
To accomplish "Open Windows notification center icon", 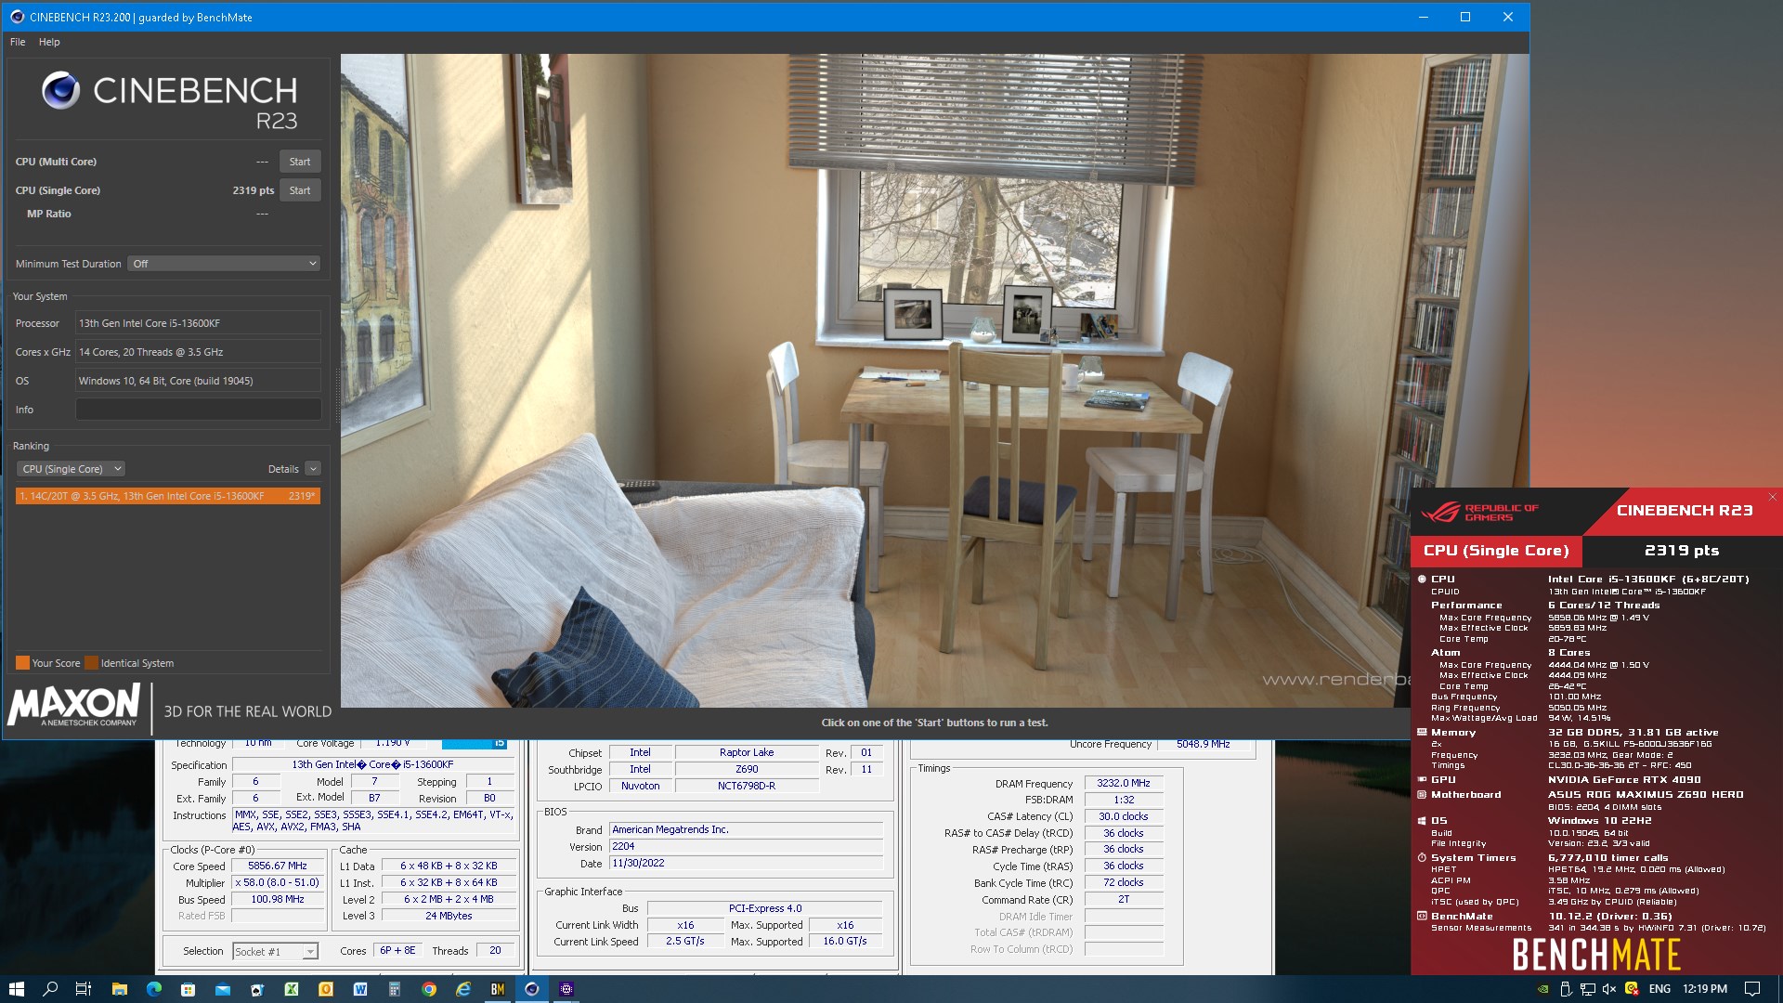I will 1752,989.
